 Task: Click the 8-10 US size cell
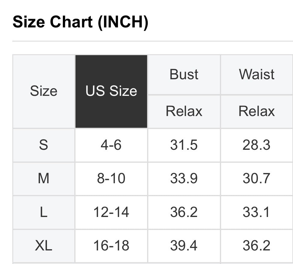[x=111, y=179]
